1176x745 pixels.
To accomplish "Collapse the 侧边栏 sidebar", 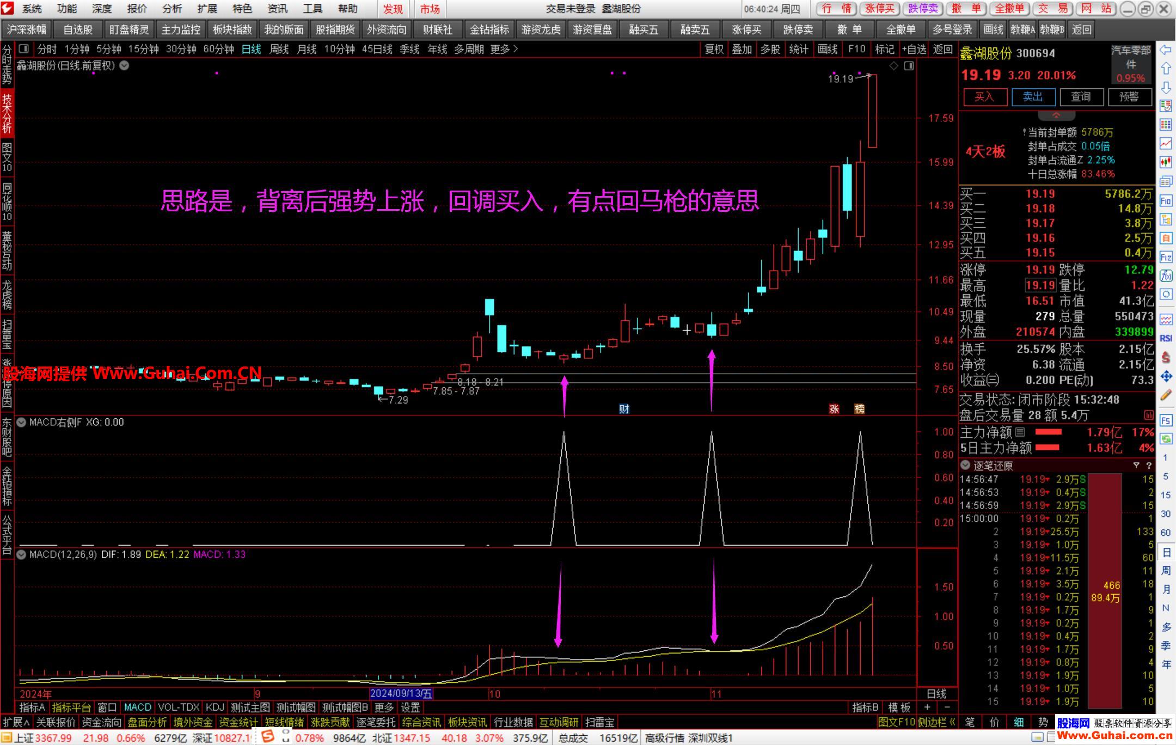I will click(937, 722).
